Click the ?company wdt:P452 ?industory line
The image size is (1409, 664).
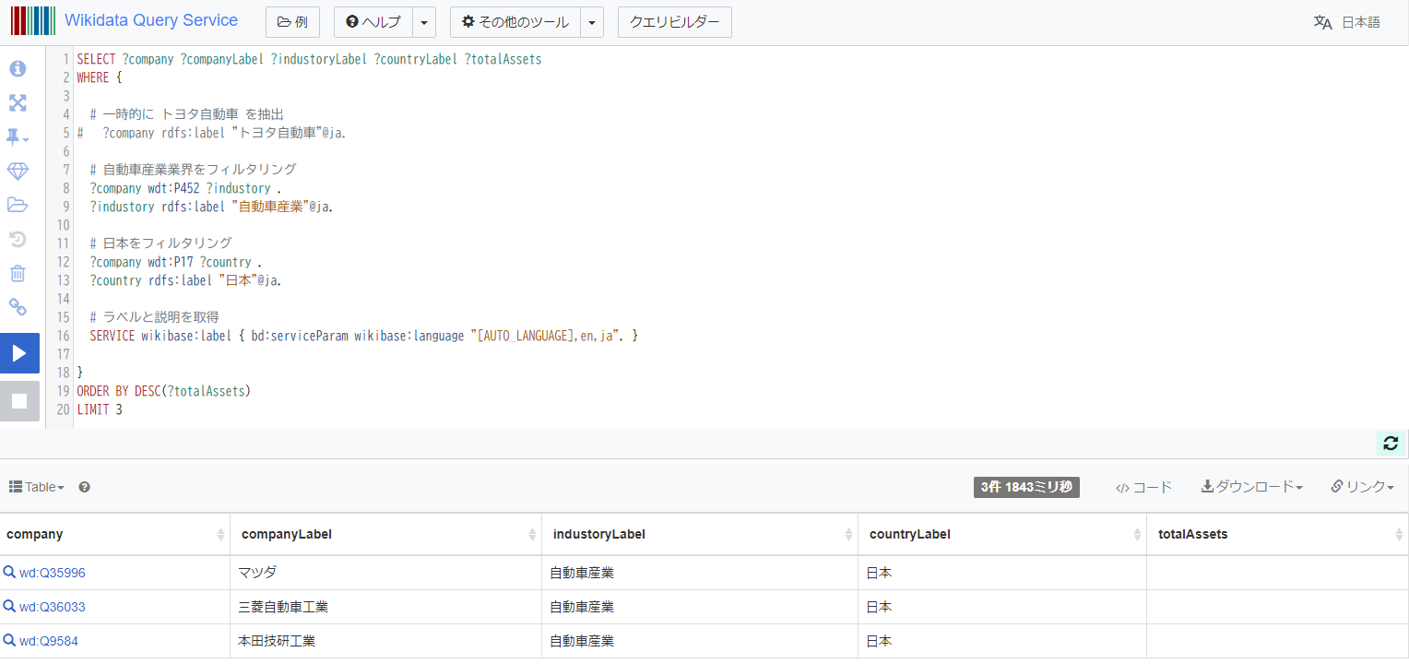click(185, 188)
